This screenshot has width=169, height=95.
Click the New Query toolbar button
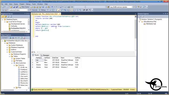click(x=24, y=7)
